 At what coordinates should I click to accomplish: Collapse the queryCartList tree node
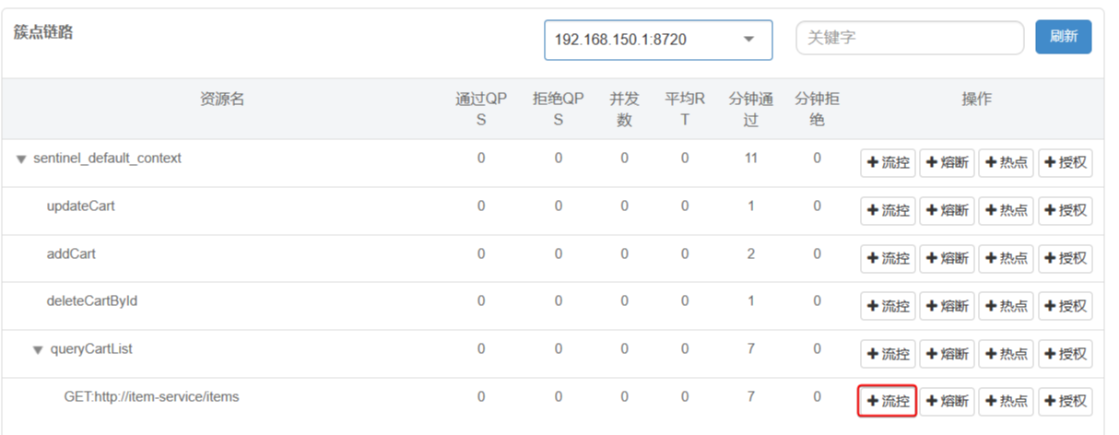[x=38, y=350]
